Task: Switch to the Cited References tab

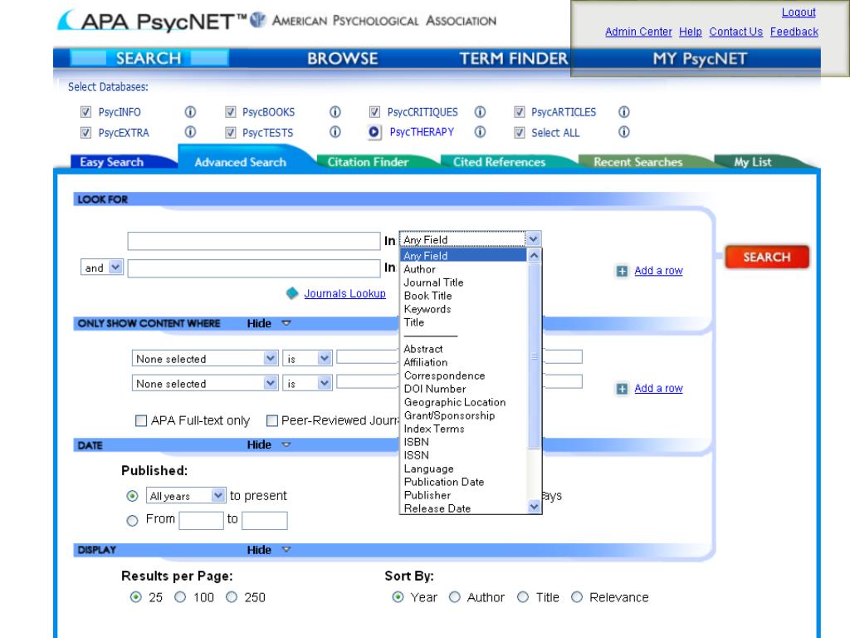Action: pyautogui.click(x=499, y=162)
